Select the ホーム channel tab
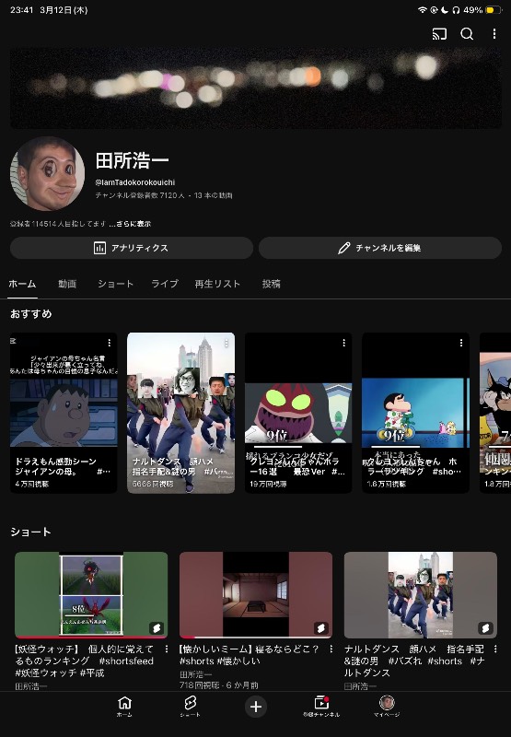This screenshot has height=737, width=511. click(22, 284)
